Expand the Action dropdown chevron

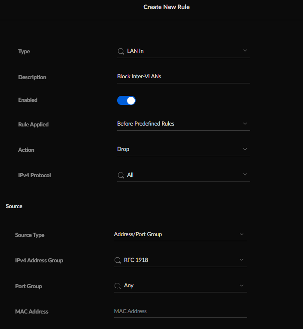click(x=245, y=149)
